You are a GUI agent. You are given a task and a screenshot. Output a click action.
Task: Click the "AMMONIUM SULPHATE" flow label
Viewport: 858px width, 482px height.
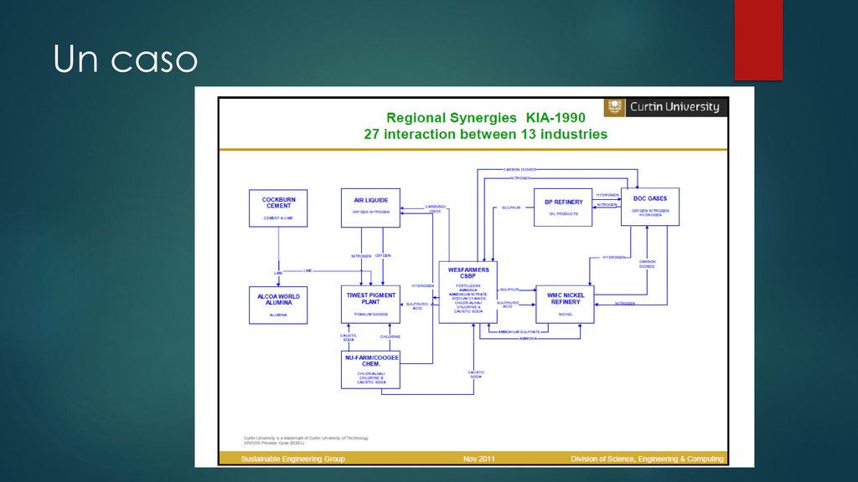pyautogui.click(x=519, y=331)
